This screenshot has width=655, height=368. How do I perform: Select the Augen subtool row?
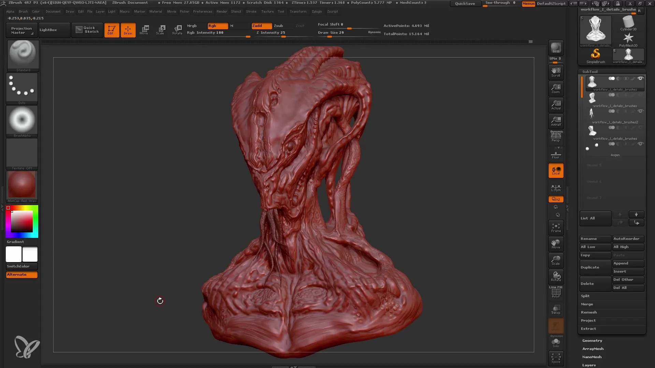tap(615, 149)
